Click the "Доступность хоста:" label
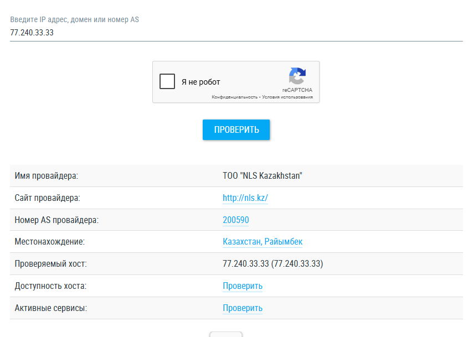The width and height of the screenshot is (473, 337). click(x=50, y=286)
